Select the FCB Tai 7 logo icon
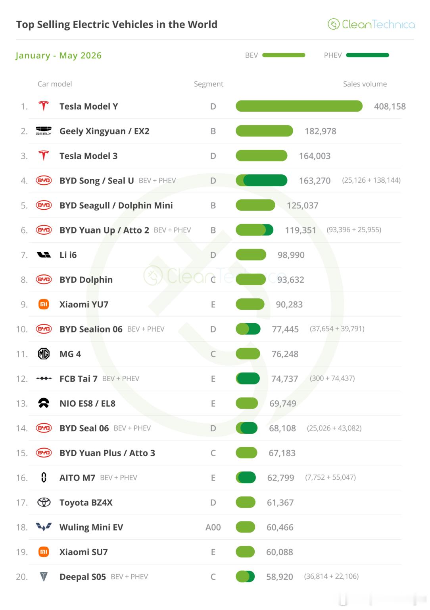Viewport: 430px width, 610px height. click(44, 378)
